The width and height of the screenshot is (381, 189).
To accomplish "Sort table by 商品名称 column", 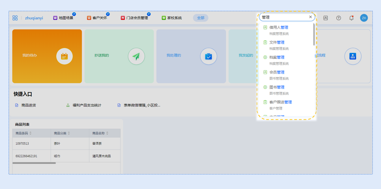I will (x=107, y=133).
